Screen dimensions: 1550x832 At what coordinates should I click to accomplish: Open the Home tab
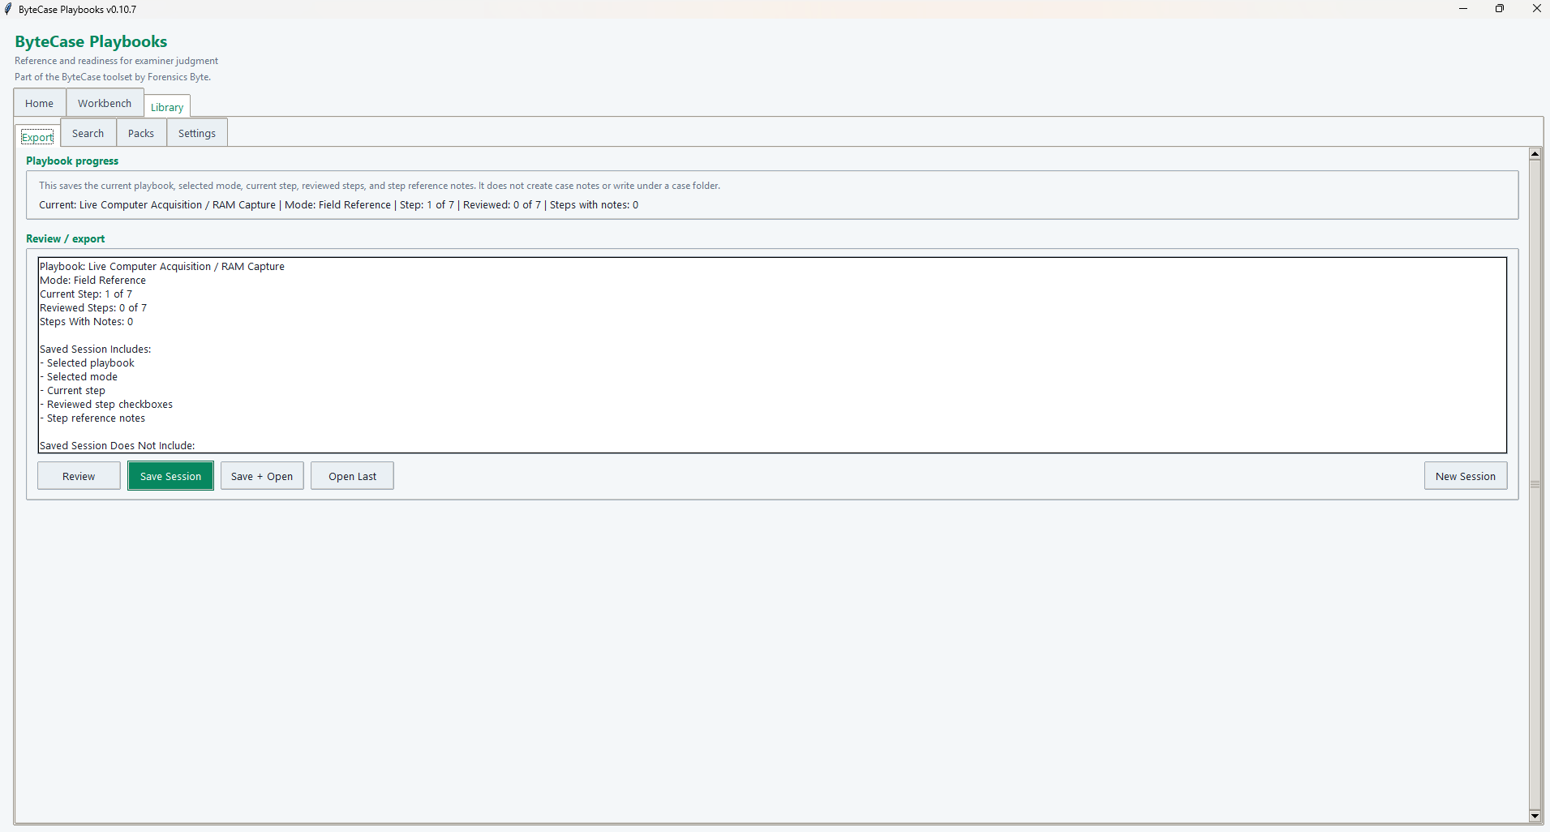click(39, 103)
